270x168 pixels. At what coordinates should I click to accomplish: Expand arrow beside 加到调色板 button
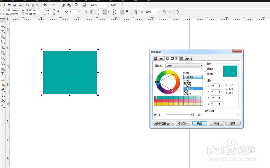[173, 123]
